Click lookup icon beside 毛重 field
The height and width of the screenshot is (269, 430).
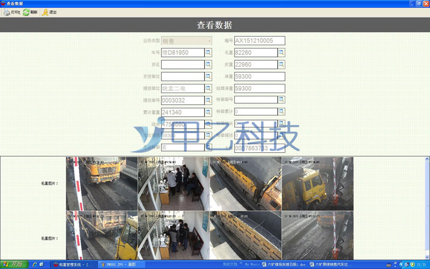click(281, 53)
